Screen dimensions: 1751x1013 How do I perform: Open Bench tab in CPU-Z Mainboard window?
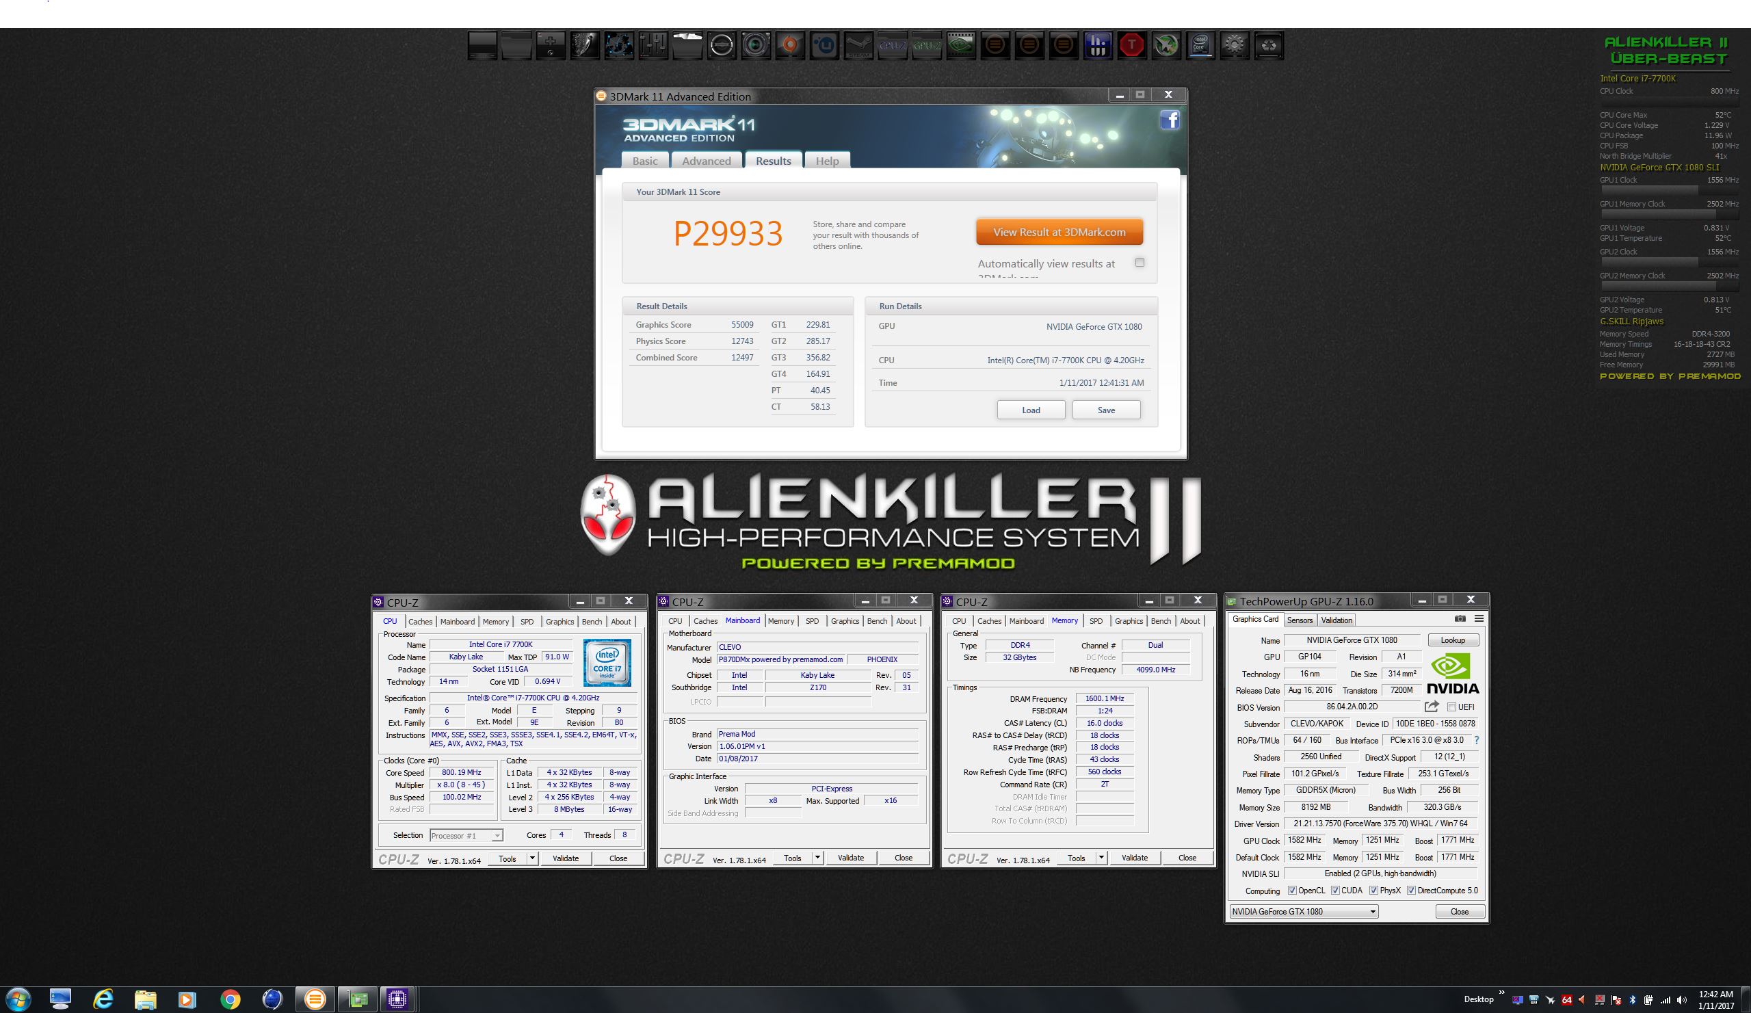click(x=877, y=621)
